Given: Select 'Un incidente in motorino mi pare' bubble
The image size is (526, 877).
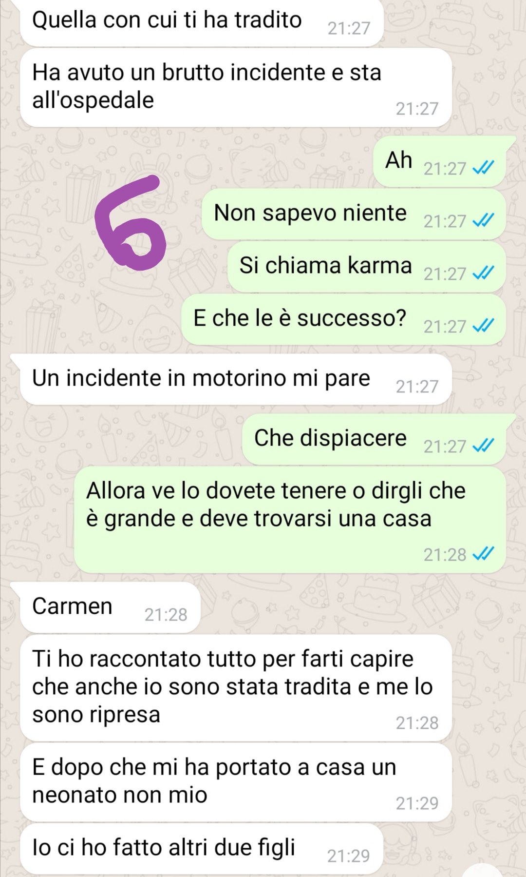Looking at the screenshot, I should pyautogui.click(x=236, y=379).
